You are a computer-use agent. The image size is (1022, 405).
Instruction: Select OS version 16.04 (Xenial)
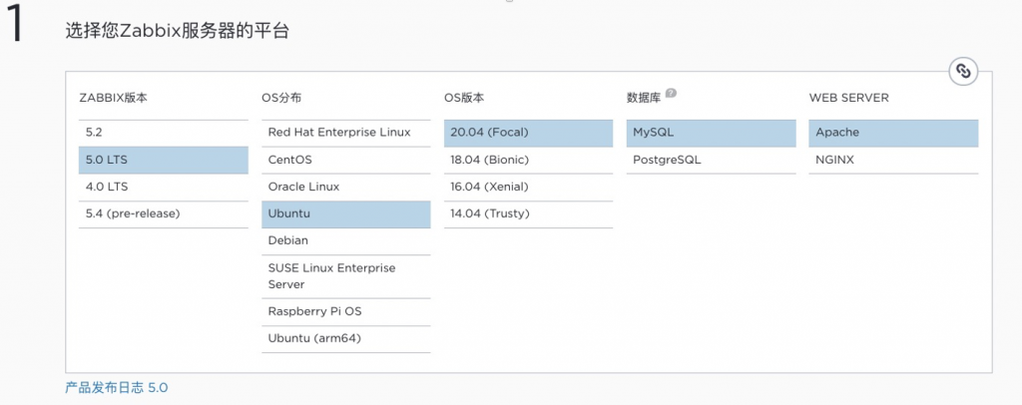coord(529,188)
